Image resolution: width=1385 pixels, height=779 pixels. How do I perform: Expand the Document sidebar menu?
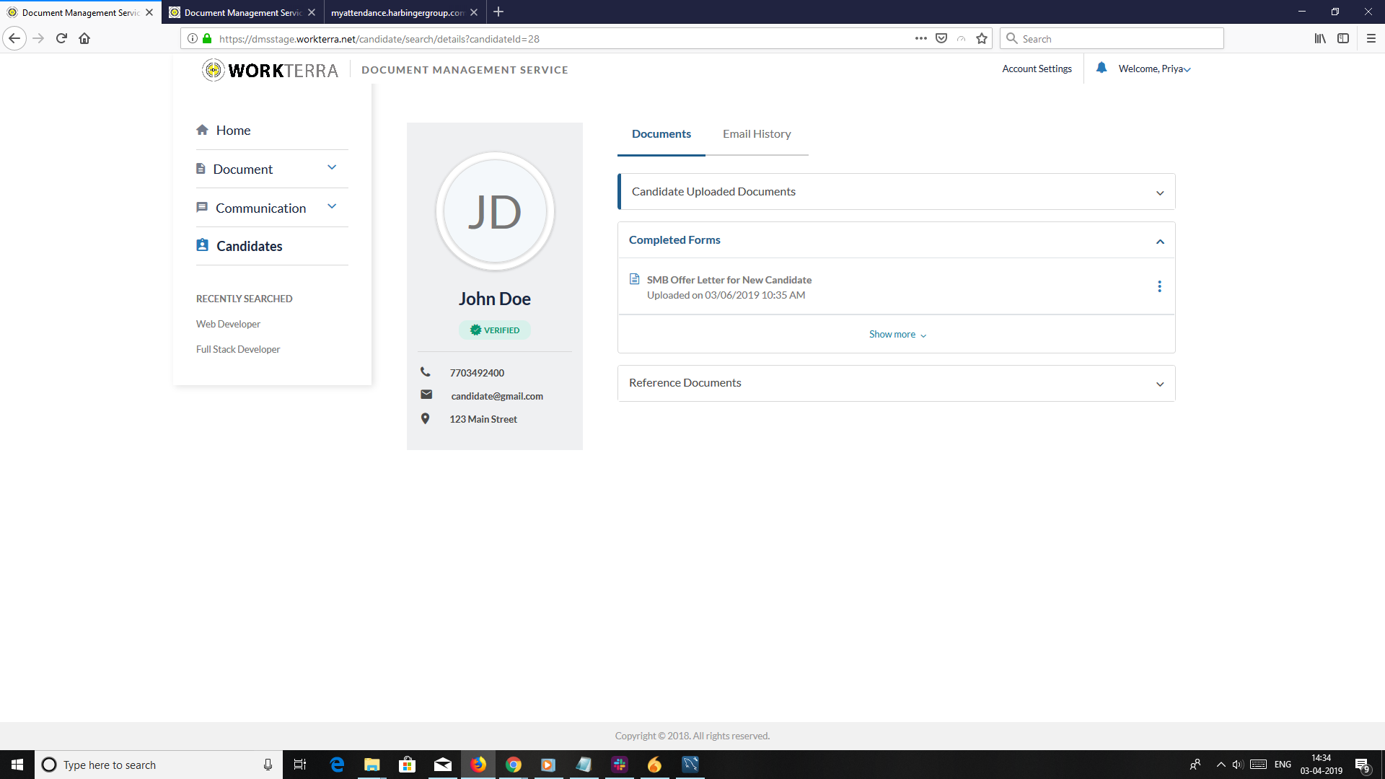coord(332,168)
